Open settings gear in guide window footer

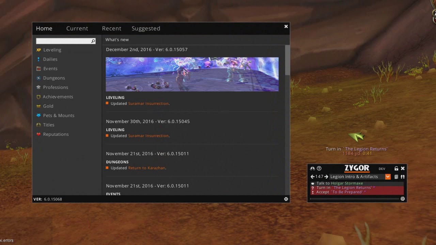(286, 199)
